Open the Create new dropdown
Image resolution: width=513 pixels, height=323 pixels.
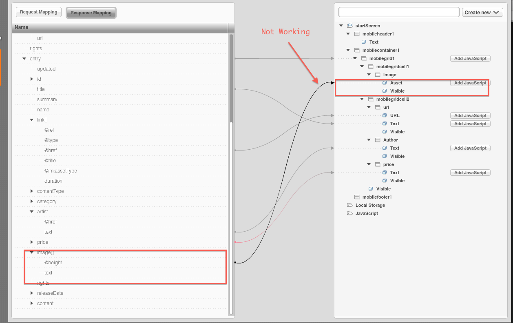pos(482,12)
